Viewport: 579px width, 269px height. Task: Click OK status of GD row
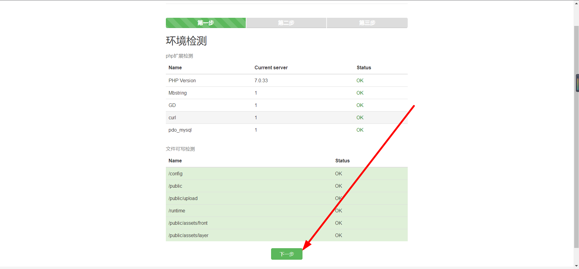[x=360, y=105]
